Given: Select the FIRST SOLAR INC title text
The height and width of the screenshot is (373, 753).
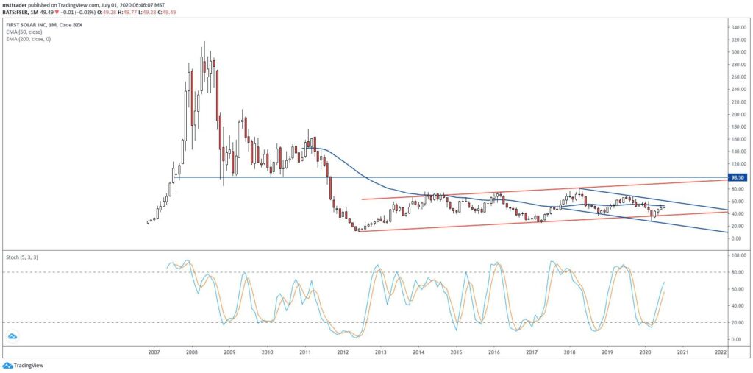Looking at the screenshot, I should click(x=27, y=24).
